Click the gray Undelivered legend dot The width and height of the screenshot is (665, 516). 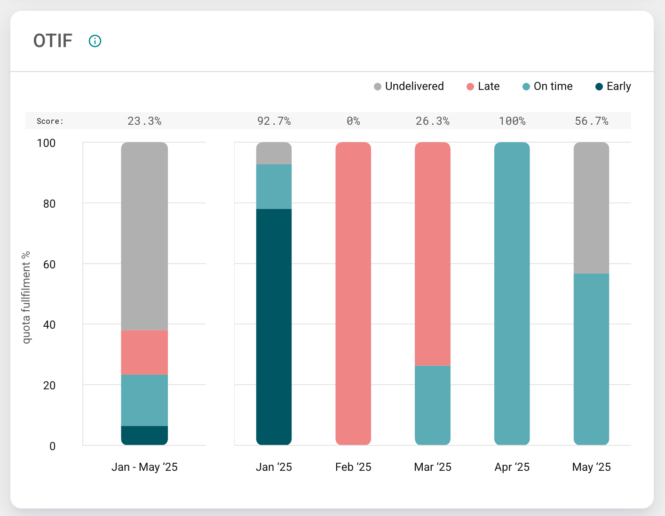pyautogui.click(x=377, y=86)
